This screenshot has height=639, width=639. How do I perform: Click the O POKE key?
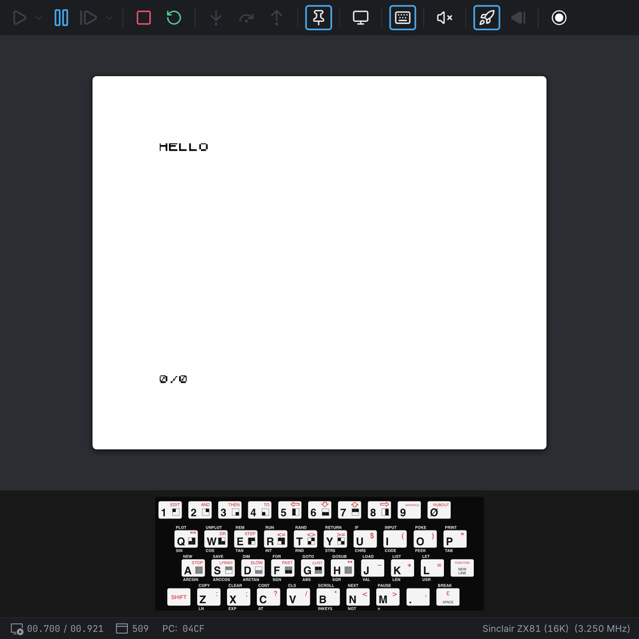tap(425, 539)
